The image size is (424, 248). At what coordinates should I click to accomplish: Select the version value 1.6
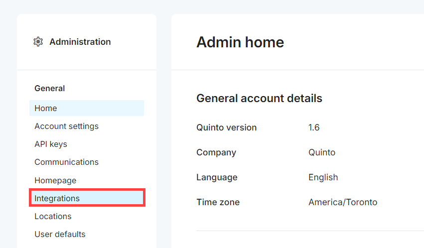click(x=314, y=127)
